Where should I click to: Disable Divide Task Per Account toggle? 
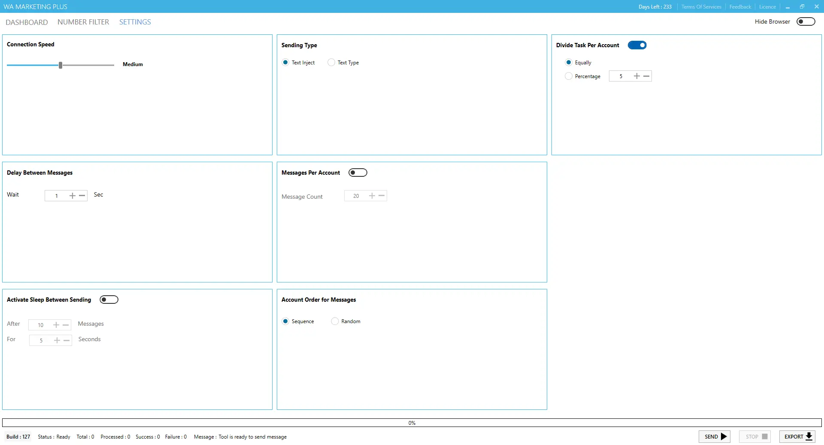click(637, 45)
